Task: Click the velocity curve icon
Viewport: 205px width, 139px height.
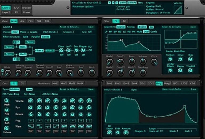Action: click(x=178, y=10)
